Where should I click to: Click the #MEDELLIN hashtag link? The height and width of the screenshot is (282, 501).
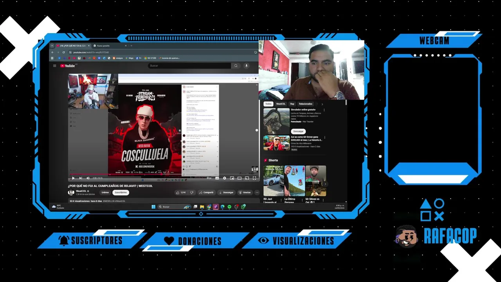pos(109,201)
